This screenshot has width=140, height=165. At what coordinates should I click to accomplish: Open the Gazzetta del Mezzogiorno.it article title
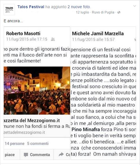coord(32,121)
